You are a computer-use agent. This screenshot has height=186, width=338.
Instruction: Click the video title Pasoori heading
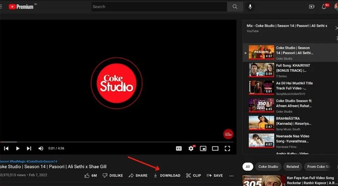53,167
